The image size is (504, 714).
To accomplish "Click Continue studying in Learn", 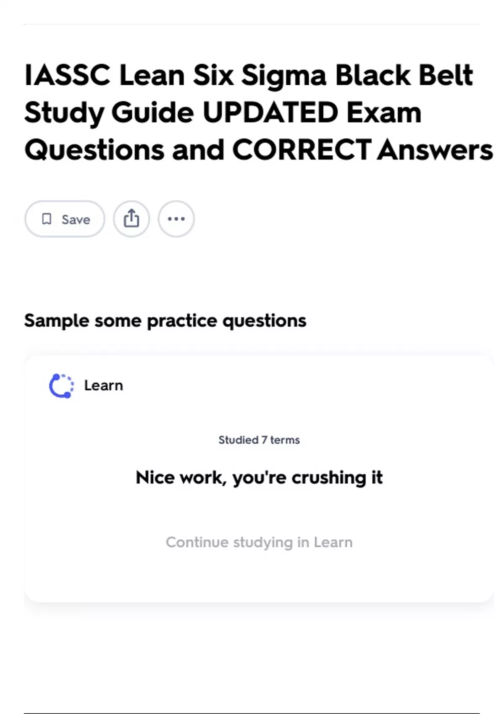I will [x=259, y=542].
